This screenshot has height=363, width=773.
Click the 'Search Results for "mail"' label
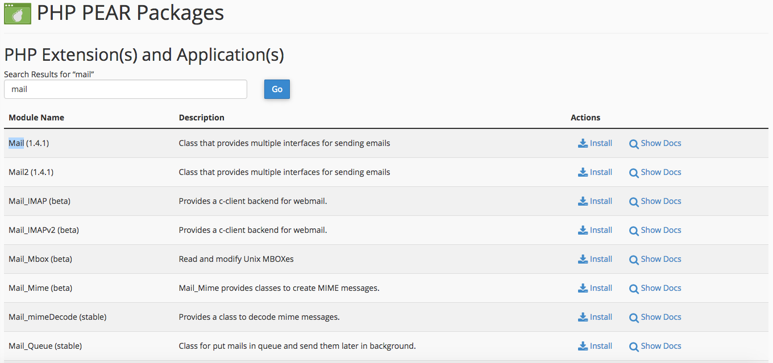(49, 74)
